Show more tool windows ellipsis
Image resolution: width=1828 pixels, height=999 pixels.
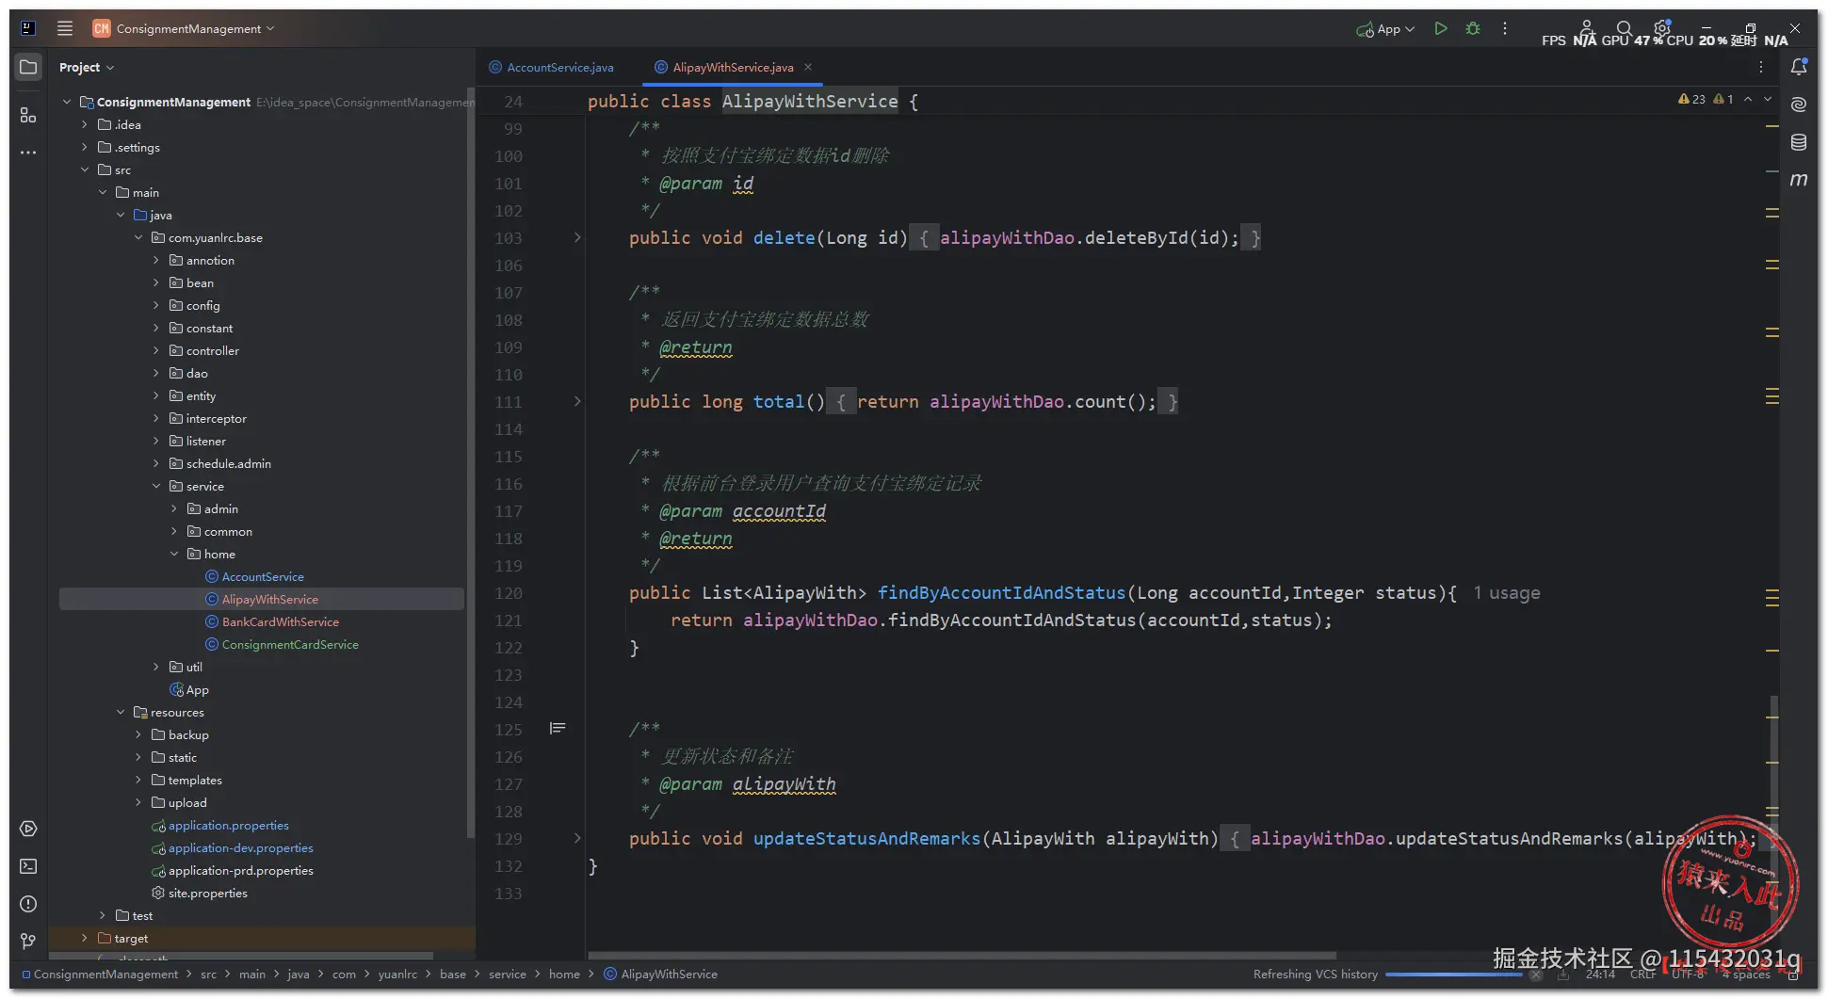pos(28,152)
